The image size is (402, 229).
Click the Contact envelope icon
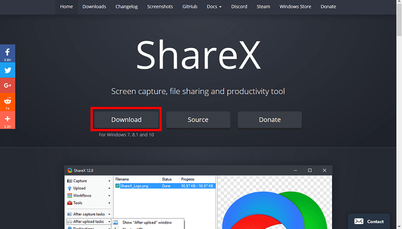(x=358, y=221)
